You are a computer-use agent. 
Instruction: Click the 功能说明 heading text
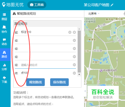(x=21, y=93)
